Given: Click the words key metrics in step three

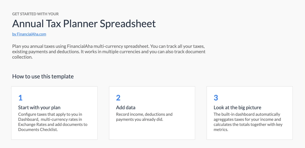Looking at the screenshot, I should click(x=276, y=125).
